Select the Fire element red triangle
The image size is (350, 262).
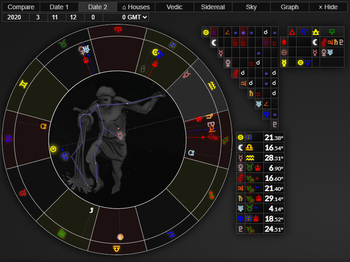click(291, 32)
